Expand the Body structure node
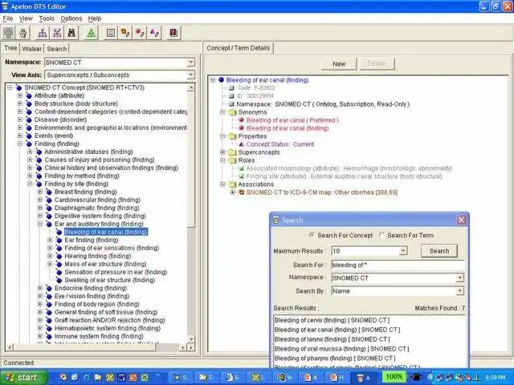This screenshot has height=385, width=514. [20, 103]
